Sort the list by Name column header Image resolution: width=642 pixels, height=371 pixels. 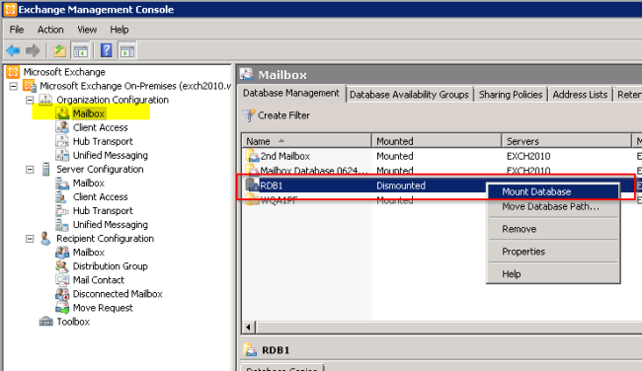click(x=306, y=141)
